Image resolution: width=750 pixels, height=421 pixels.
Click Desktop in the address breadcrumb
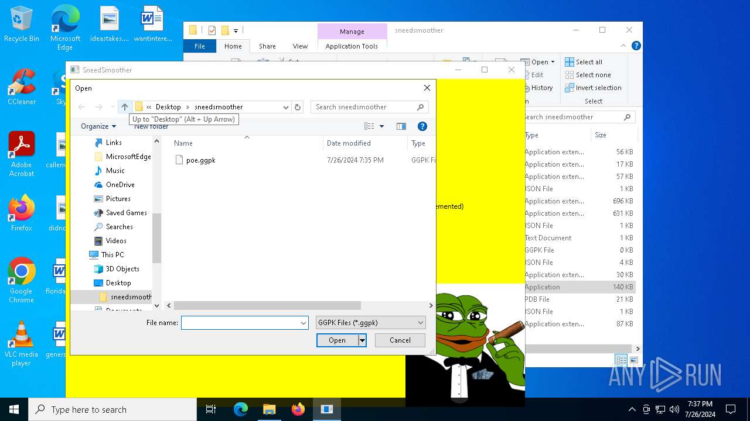(168, 107)
